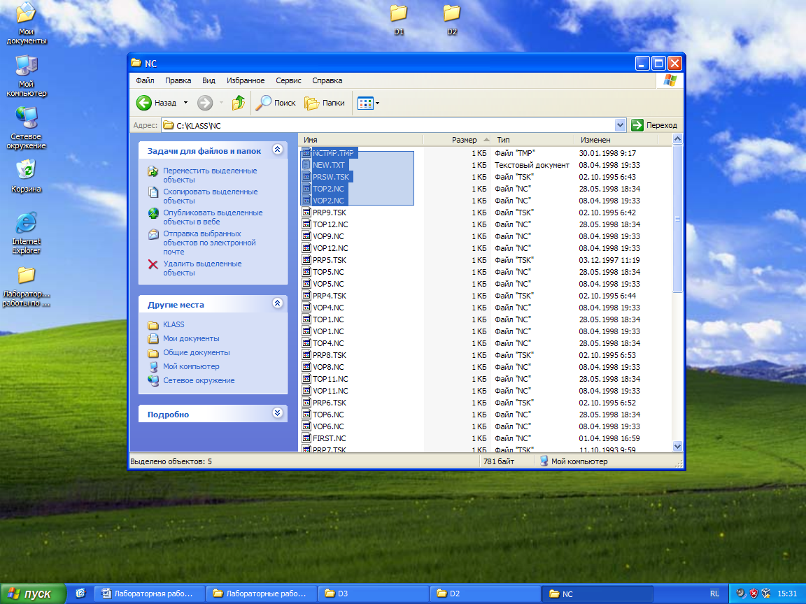Screen dimensions: 806x604
Task: Collapse the Другие места panel
Action: click(278, 303)
